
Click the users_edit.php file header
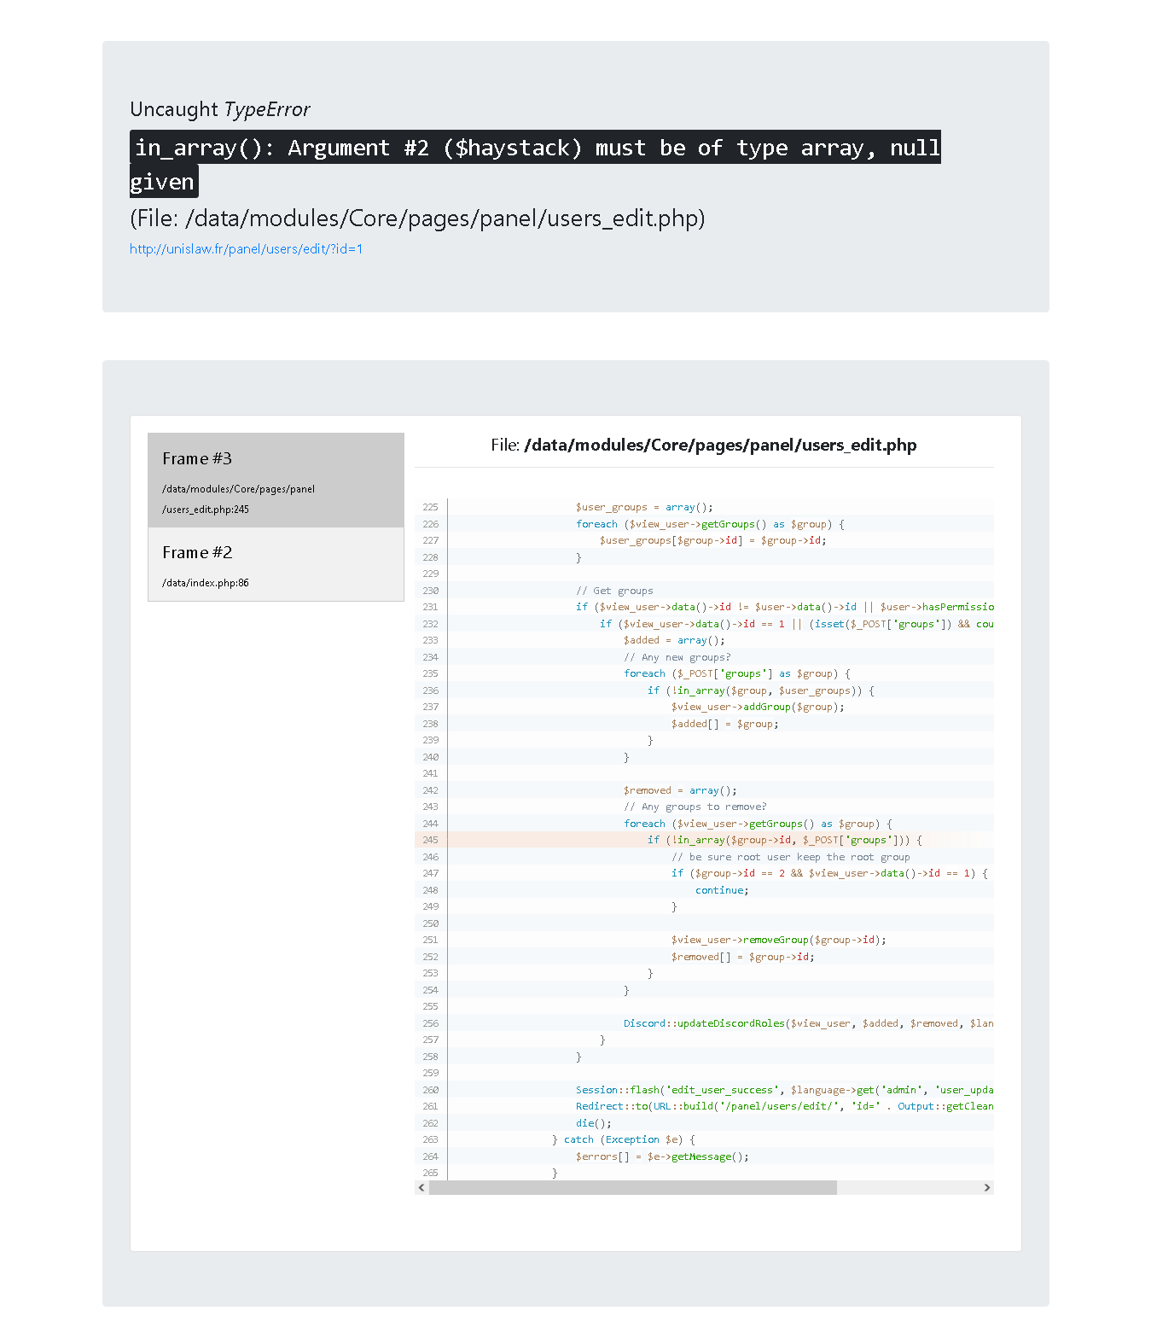(x=703, y=445)
